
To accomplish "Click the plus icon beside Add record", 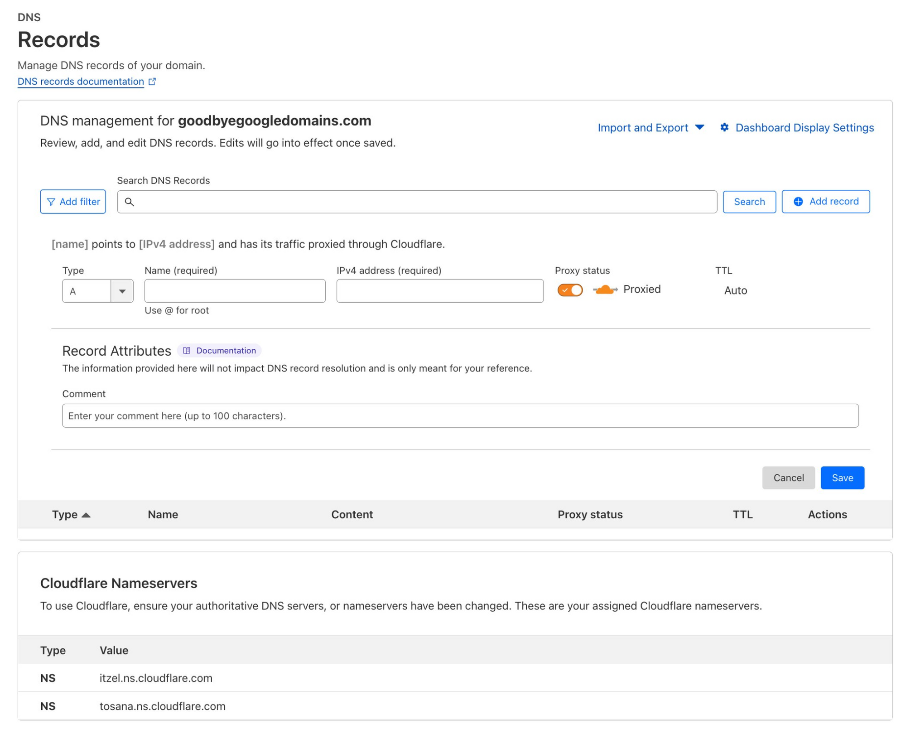I will pos(799,202).
